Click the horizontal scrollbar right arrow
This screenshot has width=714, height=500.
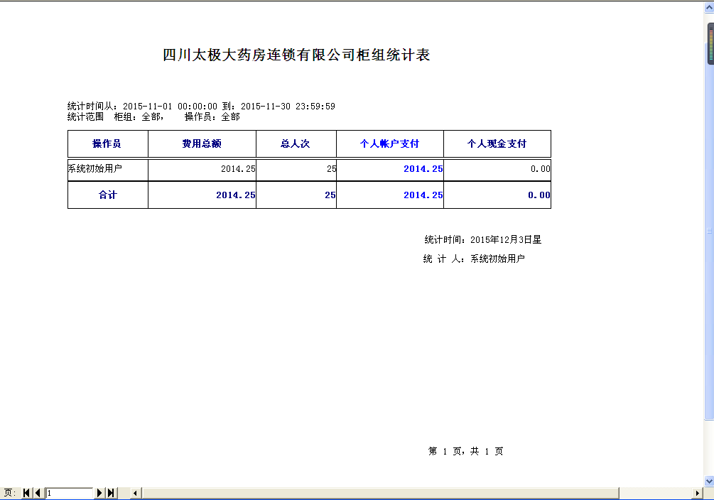tap(697, 493)
